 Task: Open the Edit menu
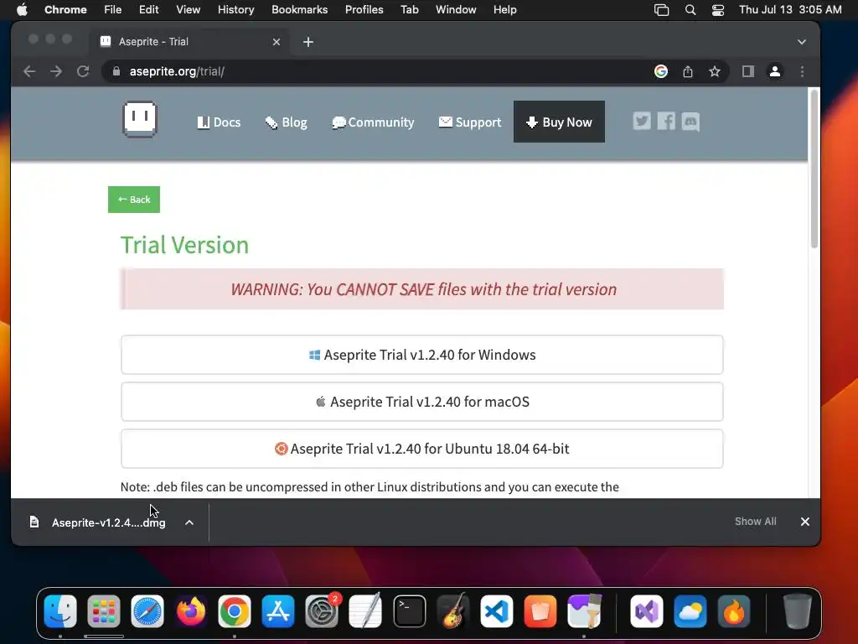tap(148, 10)
